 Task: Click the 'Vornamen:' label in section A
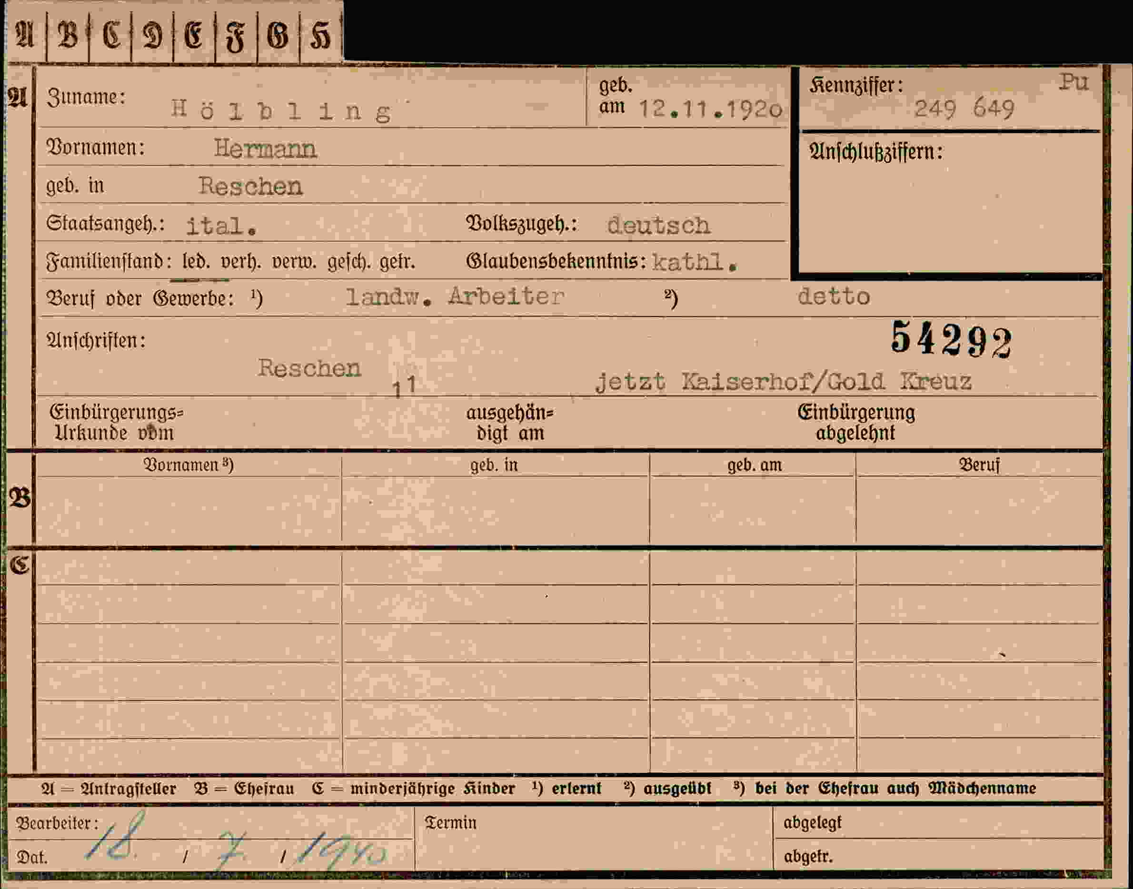pos(96,148)
